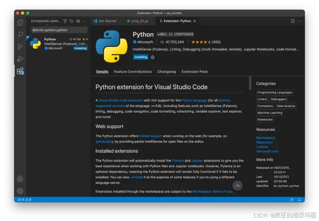Select the Debuggers category tag
The width and height of the screenshot is (319, 221).
(x=279, y=99)
